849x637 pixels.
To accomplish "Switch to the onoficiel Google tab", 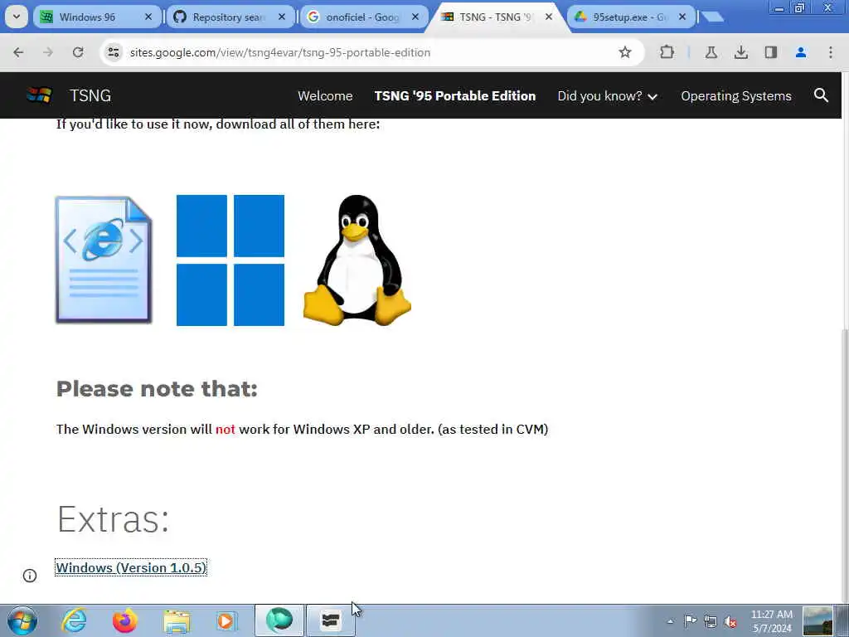I will click(364, 17).
